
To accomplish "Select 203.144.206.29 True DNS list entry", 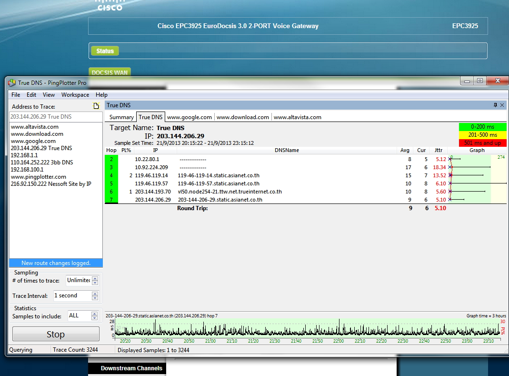I will click(41, 148).
